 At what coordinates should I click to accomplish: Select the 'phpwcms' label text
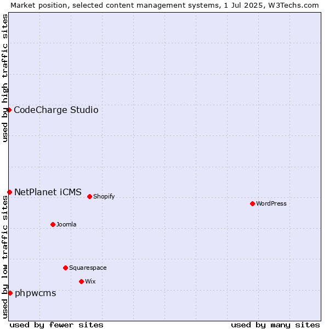(36, 293)
